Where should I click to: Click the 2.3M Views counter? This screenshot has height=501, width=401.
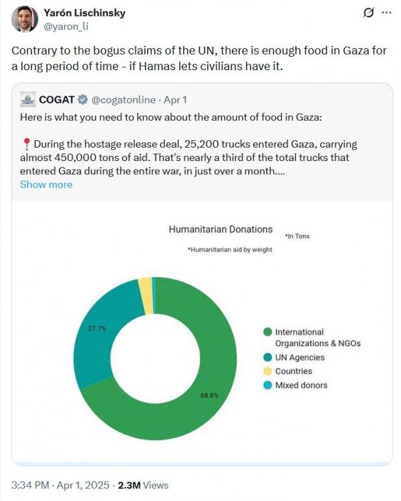143,485
